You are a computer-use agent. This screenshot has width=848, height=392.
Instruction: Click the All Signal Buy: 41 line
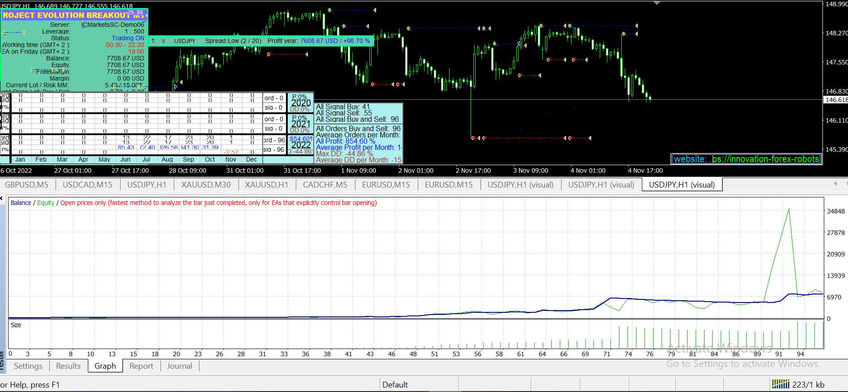343,107
